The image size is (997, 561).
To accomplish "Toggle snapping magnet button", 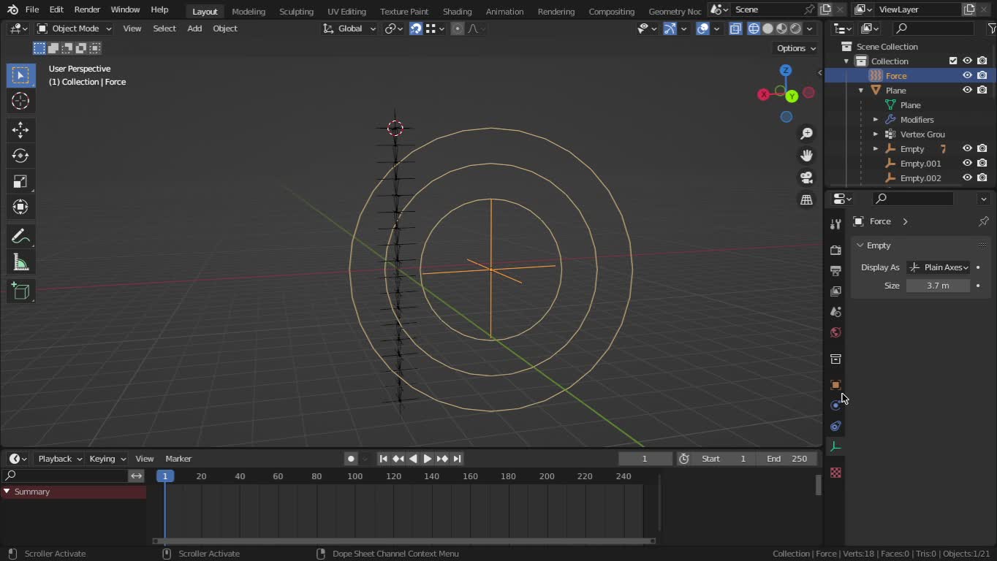I will (415, 28).
